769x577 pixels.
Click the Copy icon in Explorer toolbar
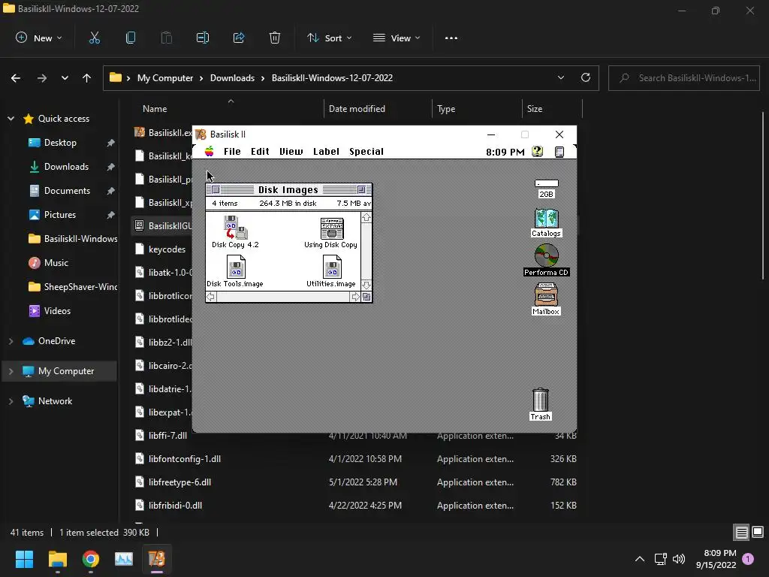coord(131,38)
